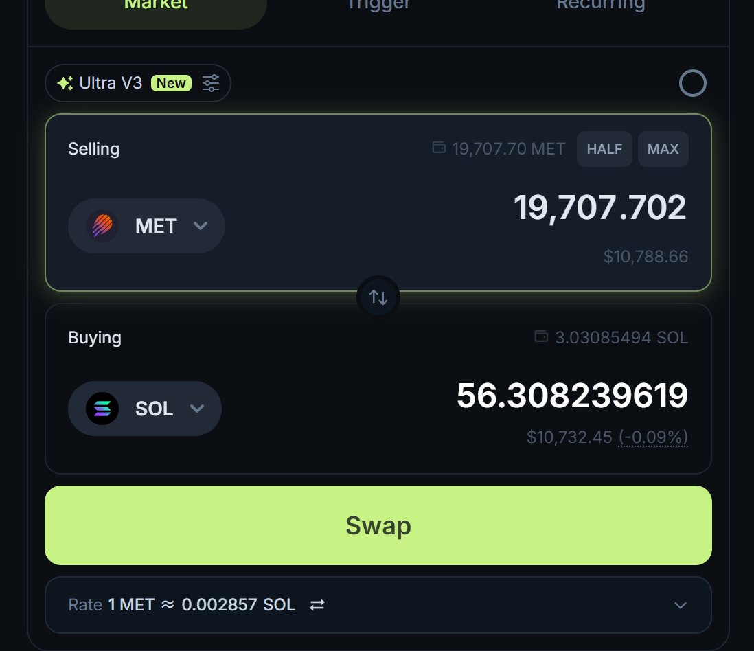Toggle the rate direction arrows
The width and height of the screenshot is (754, 651).
pyautogui.click(x=317, y=605)
